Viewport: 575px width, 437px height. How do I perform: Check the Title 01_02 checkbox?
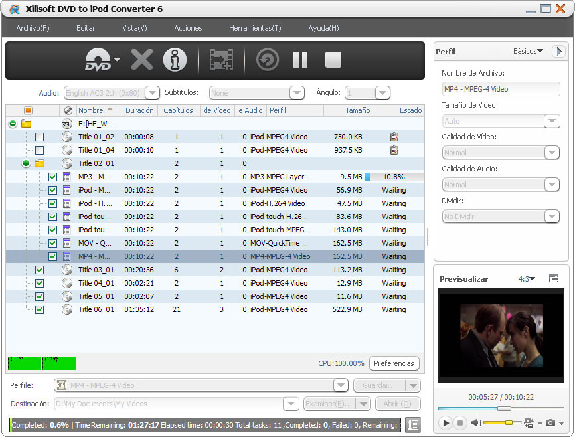point(40,137)
